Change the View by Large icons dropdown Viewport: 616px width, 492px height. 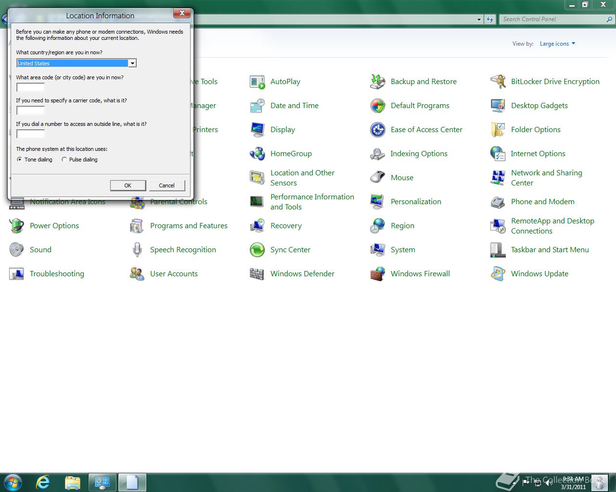click(x=557, y=44)
